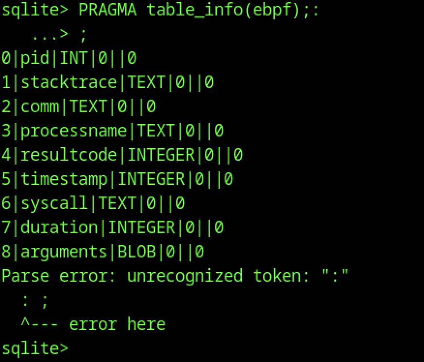The image size is (424, 362).
Task: Click the timestamp column name
Action: (64, 179)
